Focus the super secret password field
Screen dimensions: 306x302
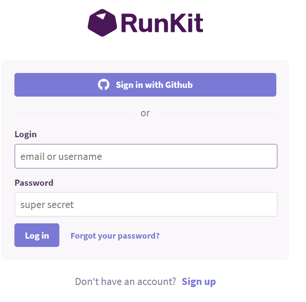146,205
